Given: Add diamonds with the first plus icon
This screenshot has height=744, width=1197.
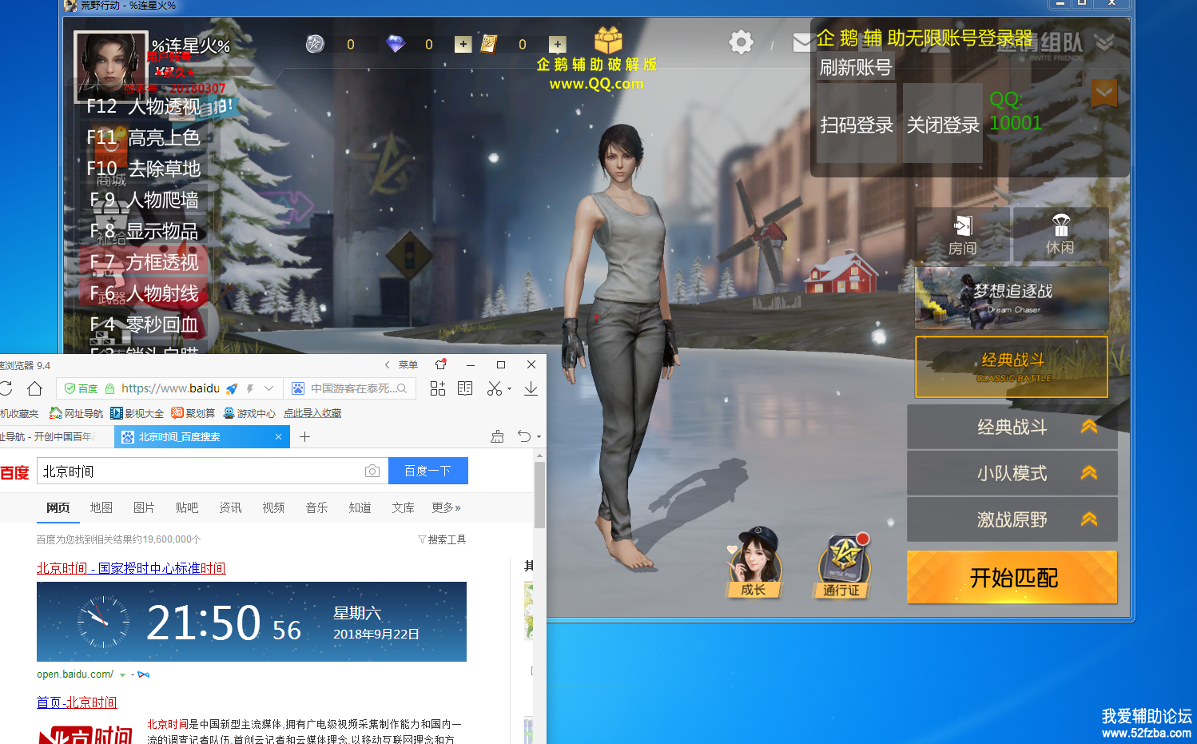Looking at the screenshot, I should 463,44.
